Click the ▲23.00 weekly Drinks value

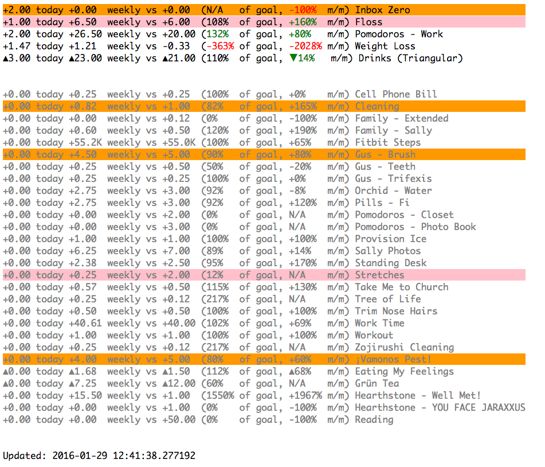[85, 58]
